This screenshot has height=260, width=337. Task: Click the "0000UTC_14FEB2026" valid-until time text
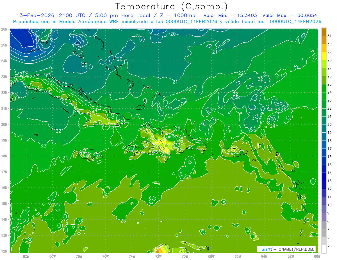pos(296,22)
